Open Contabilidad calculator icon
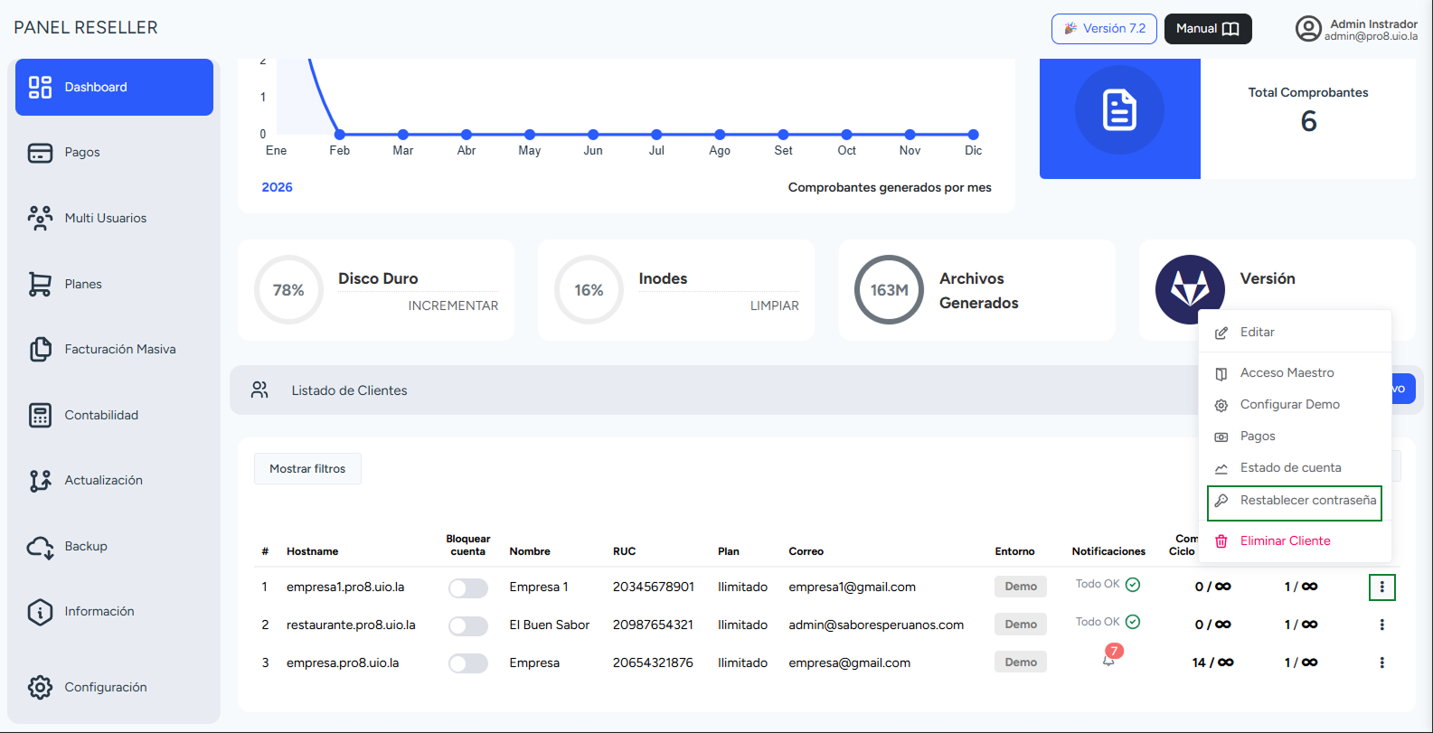The width and height of the screenshot is (1433, 733). click(x=40, y=415)
